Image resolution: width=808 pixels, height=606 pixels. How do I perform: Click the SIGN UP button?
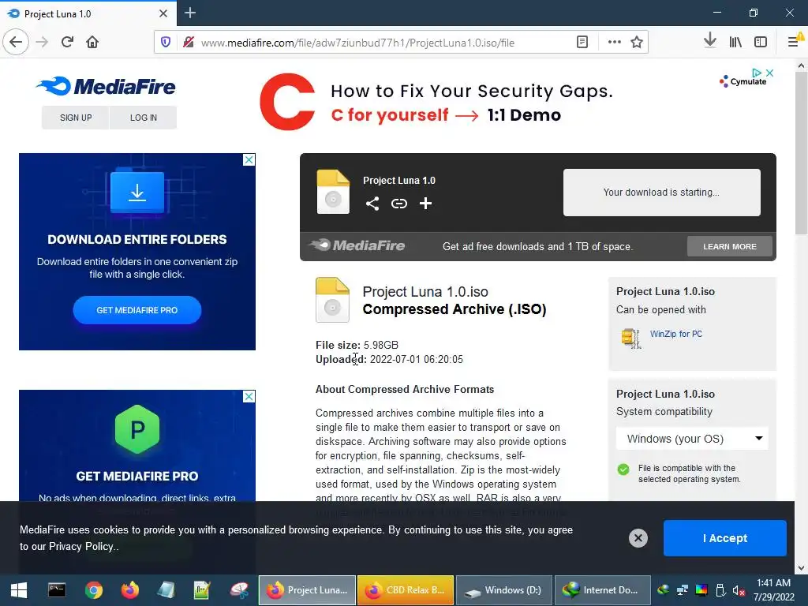pyautogui.click(x=76, y=118)
